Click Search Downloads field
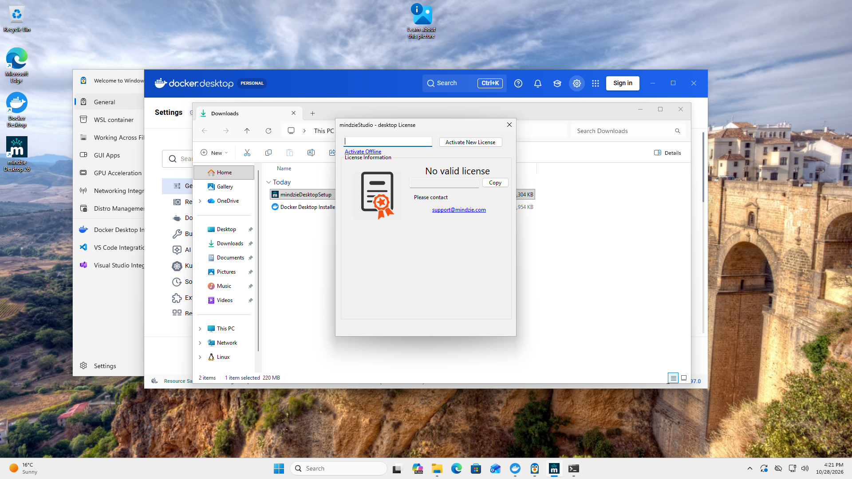Screen dimensions: 852x479 pos(628,131)
